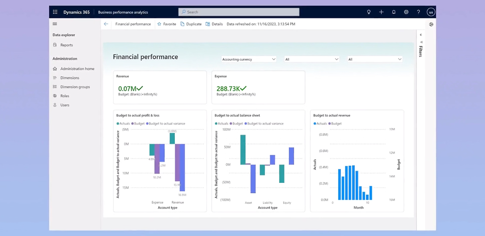The height and width of the screenshot is (236, 485).
Task: Click the Search input box
Action: tap(239, 12)
